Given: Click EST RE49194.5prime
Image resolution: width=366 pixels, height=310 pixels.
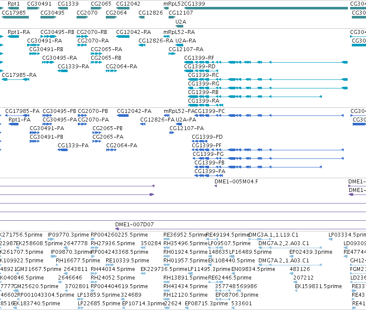Looking at the screenshot, I should [x=228, y=235].
